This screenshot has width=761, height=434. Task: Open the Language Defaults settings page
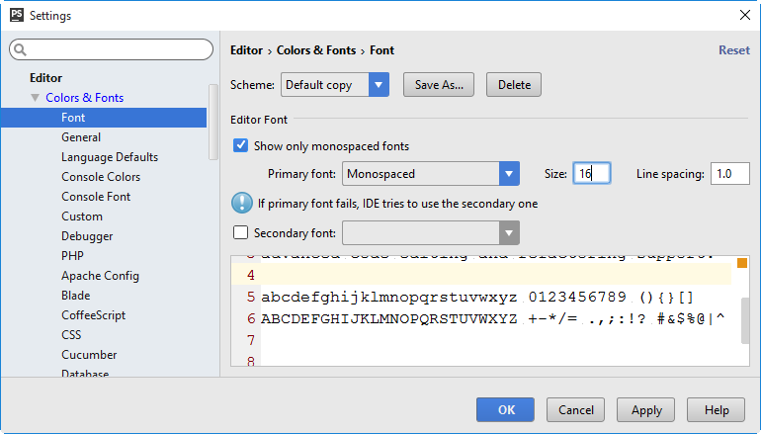tap(110, 157)
